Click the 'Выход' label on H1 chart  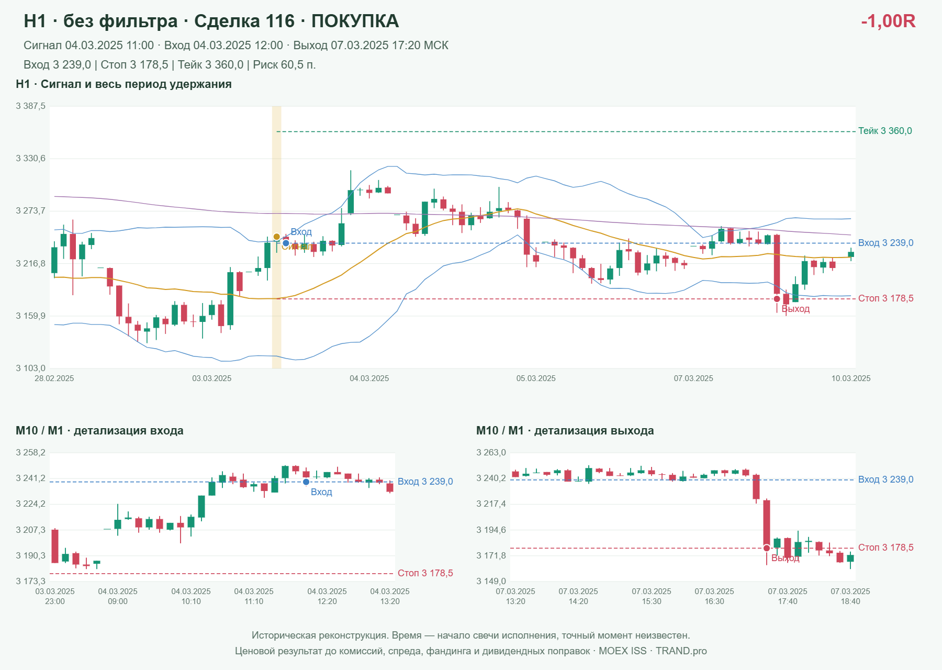click(795, 309)
